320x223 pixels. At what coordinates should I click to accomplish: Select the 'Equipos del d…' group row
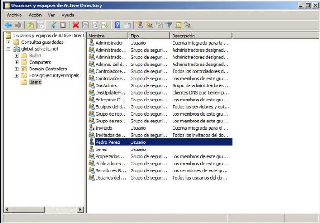(160, 107)
